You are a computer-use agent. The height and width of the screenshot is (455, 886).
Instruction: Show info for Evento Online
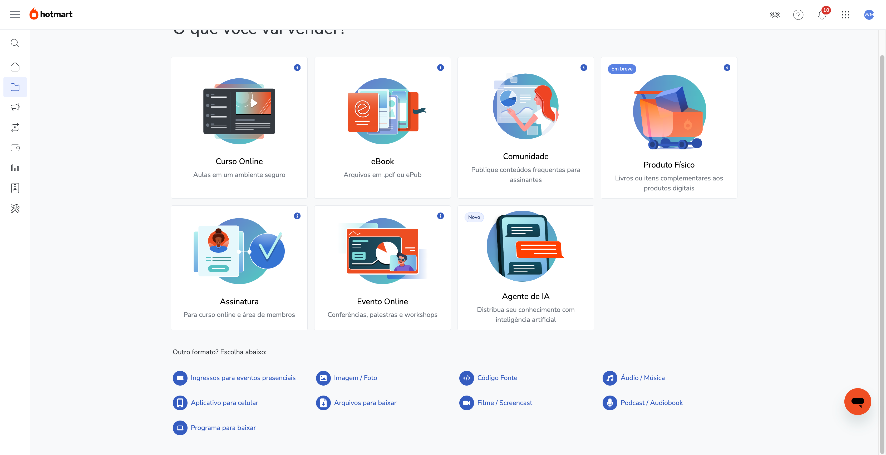pos(440,216)
